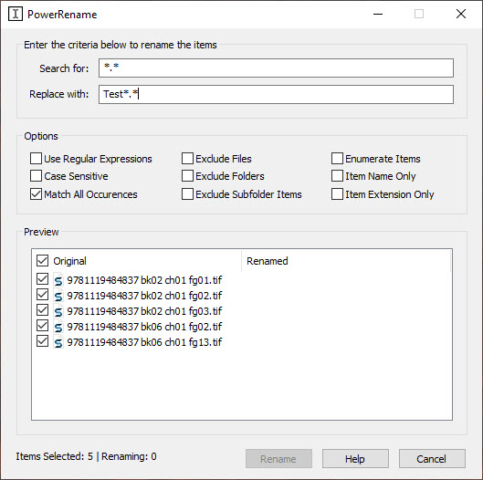Uncheck the bk06 ch01 fg13.tif row checkbox
The height and width of the screenshot is (480, 483).
43,341
